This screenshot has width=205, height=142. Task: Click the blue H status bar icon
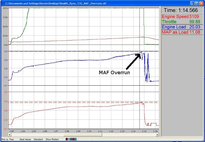click(69, 139)
